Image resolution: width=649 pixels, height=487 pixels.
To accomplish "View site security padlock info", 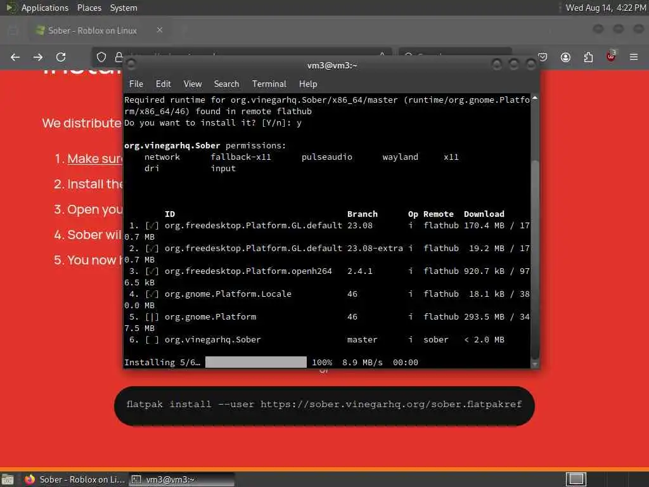I will coord(119,57).
